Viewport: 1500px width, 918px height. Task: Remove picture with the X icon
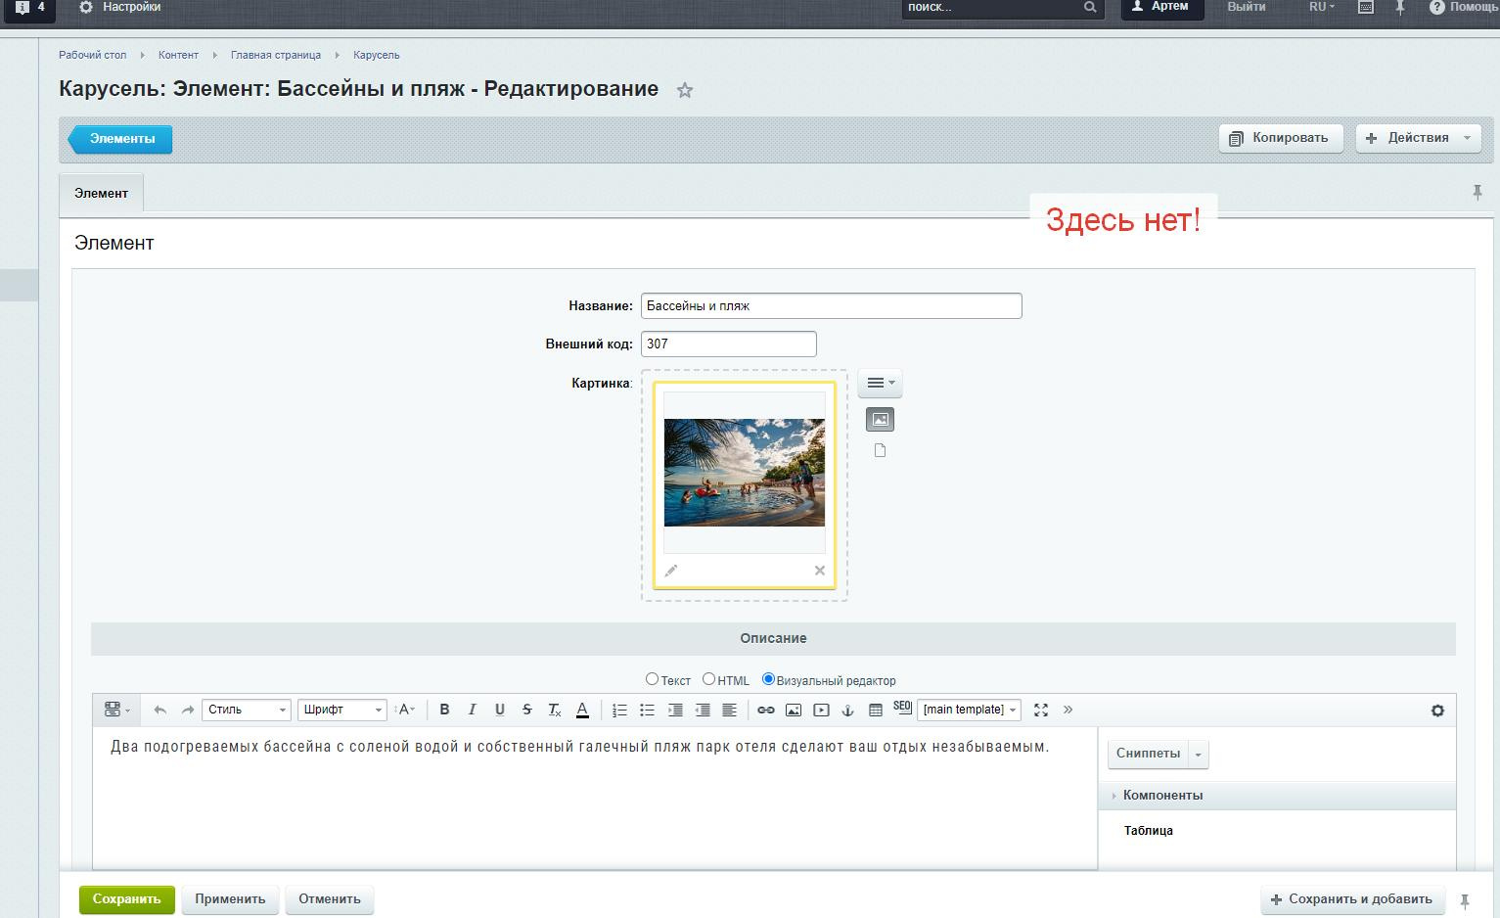820,571
